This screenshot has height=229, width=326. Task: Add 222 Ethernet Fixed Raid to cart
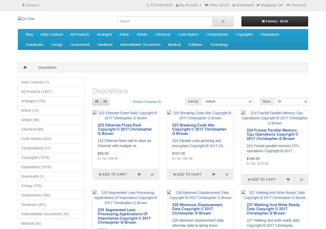point(113,174)
